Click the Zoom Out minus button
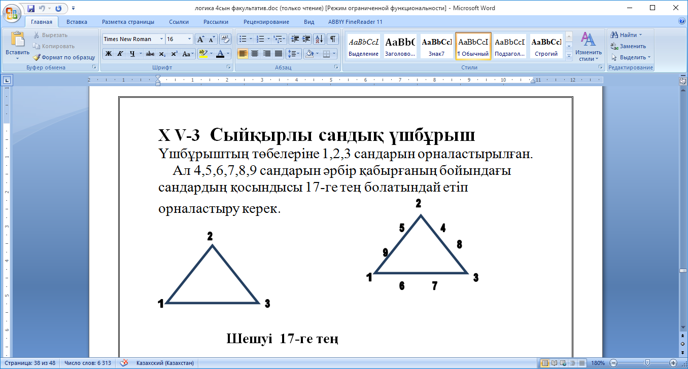This screenshot has height=369, width=688. (x=613, y=363)
